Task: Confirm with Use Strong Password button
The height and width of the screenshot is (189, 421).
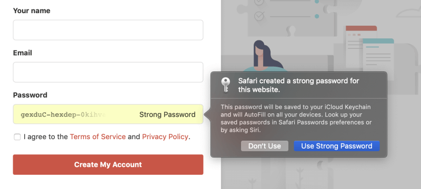Action: tap(337, 146)
